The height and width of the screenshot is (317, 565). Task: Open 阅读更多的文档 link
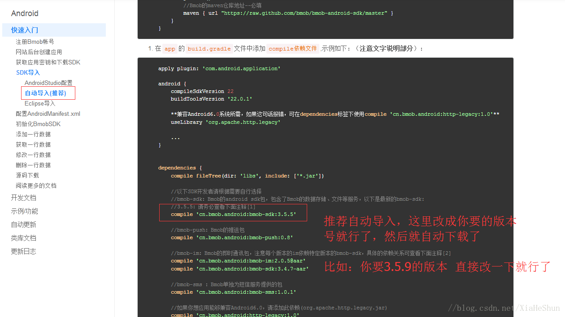36,186
